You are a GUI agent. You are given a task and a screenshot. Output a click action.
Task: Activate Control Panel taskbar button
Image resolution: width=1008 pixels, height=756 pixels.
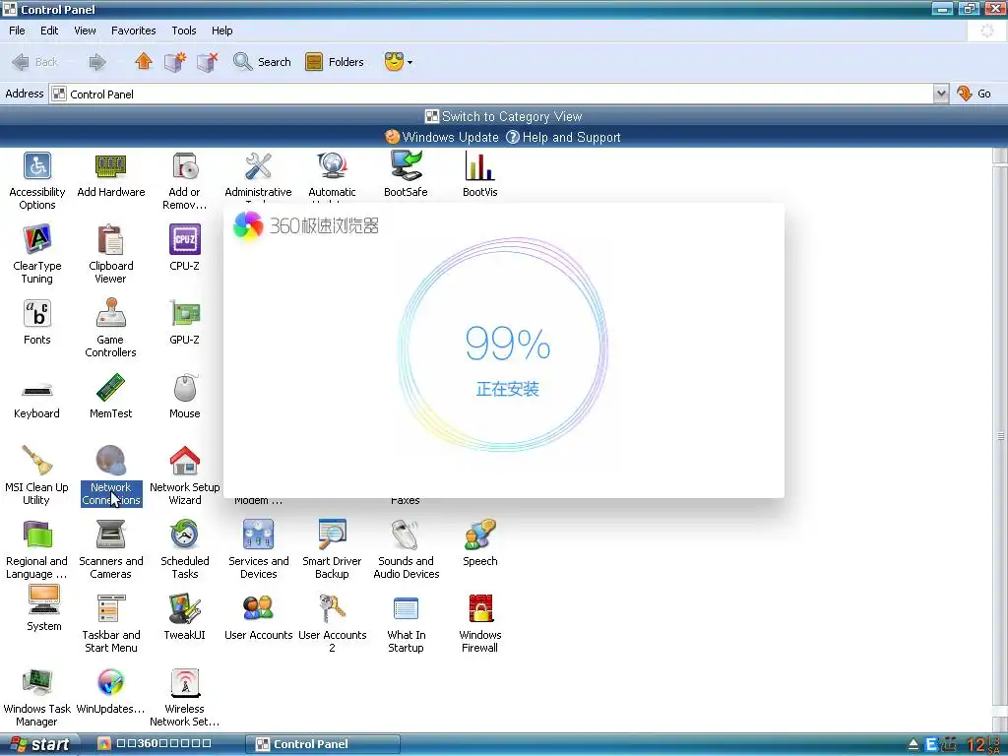tap(324, 744)
